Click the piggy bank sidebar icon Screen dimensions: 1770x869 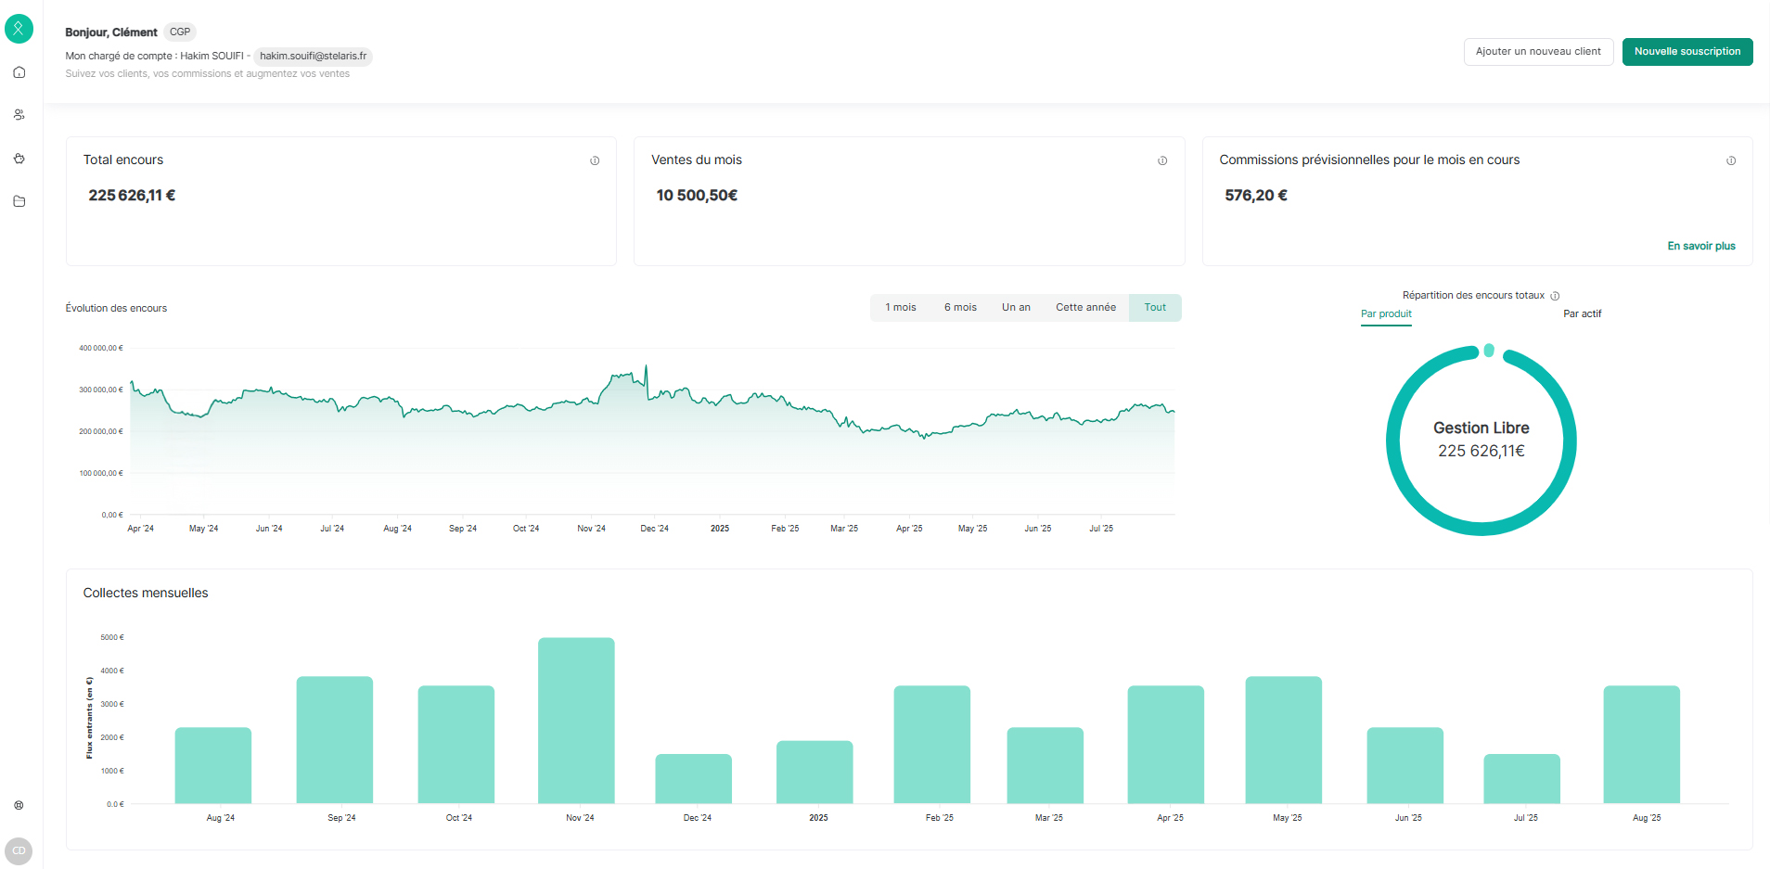coord(19,159)
